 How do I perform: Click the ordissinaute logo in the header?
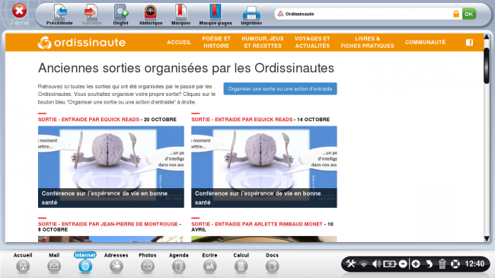tap(81, 43)
